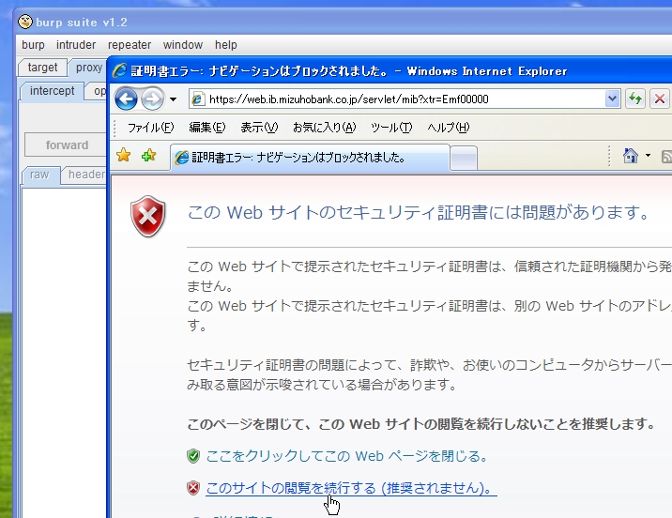672x518 pixels.
Task: Click the Refresh page icon
Action: pyautogui.click(x=635, y=99)
